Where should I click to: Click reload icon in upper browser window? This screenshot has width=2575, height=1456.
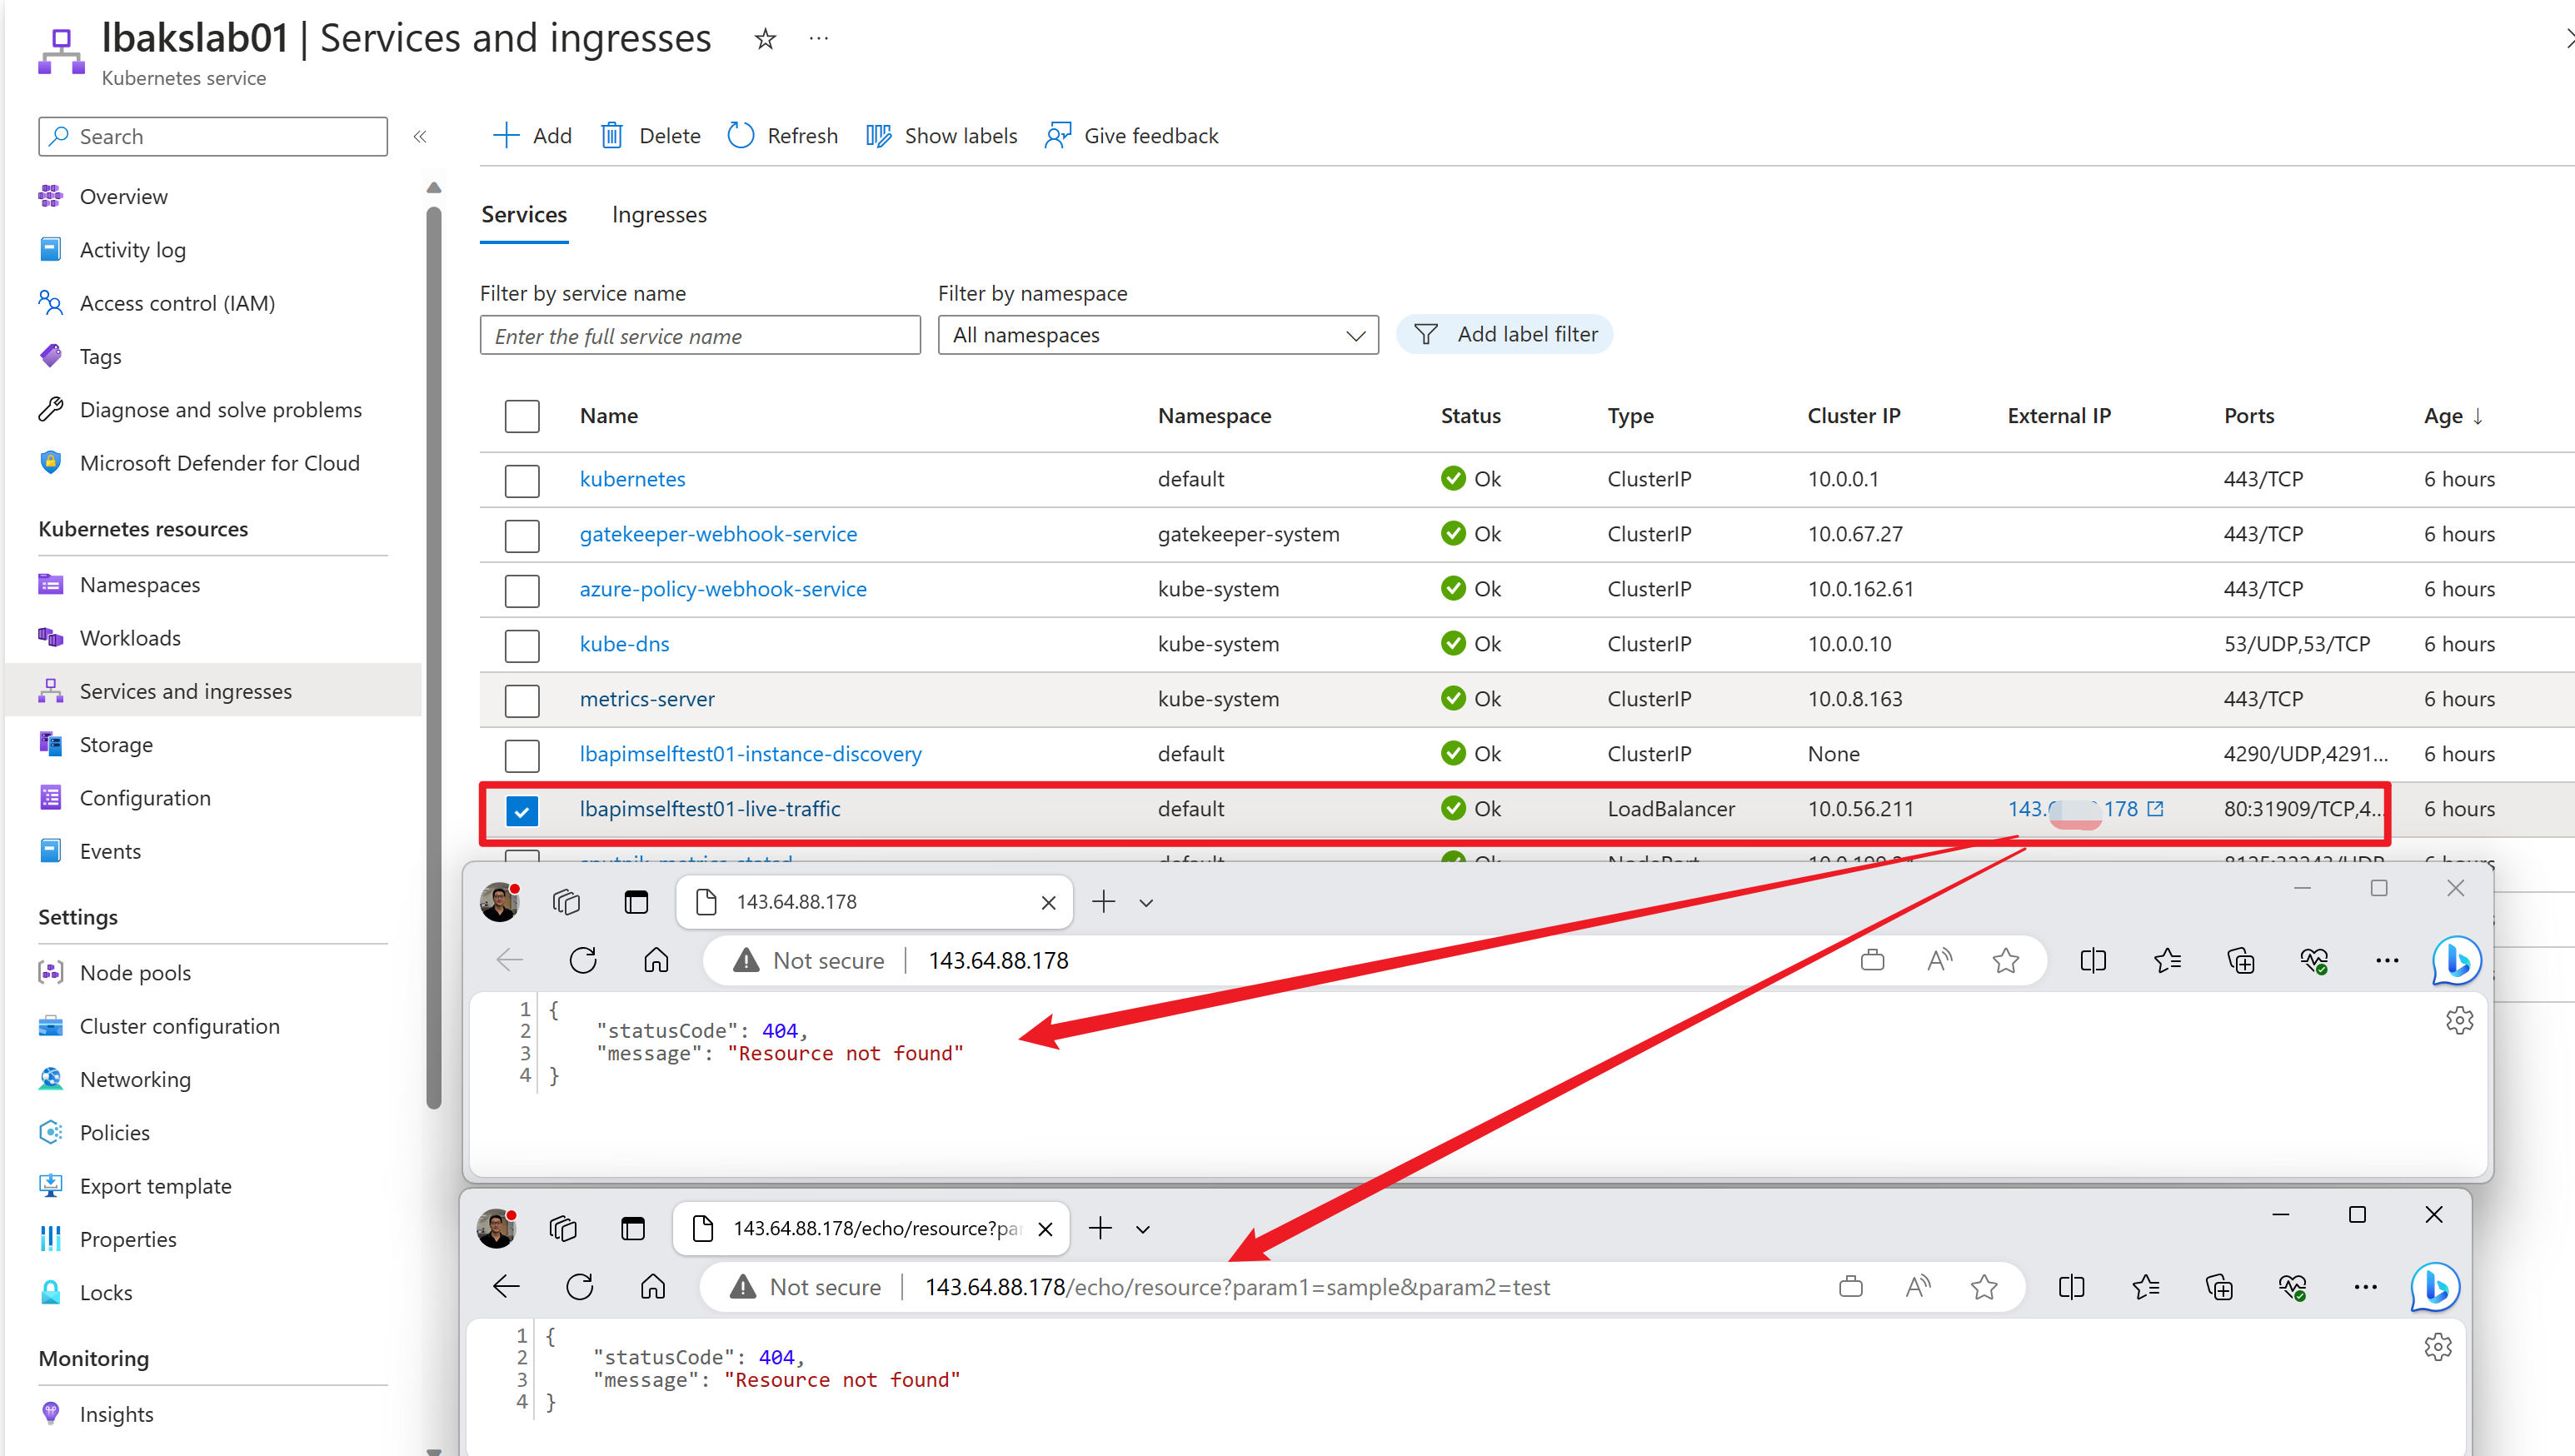click(x=583, y=961)
